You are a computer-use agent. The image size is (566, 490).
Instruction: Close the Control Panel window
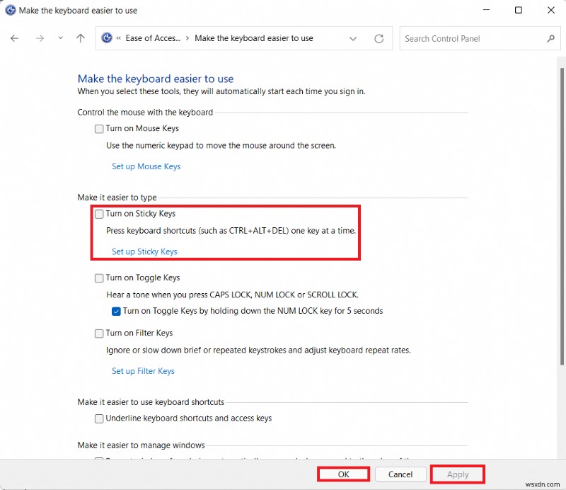(551, 10)
